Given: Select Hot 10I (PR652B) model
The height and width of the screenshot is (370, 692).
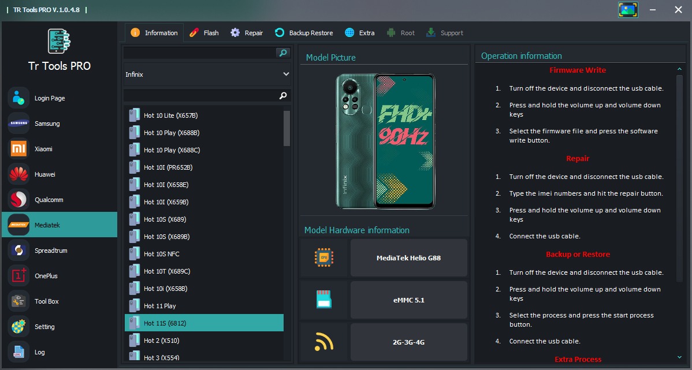Looking at the screenshot, I should tap(204, 167).
